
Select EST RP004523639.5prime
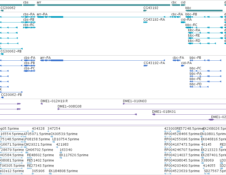(168, 174)
